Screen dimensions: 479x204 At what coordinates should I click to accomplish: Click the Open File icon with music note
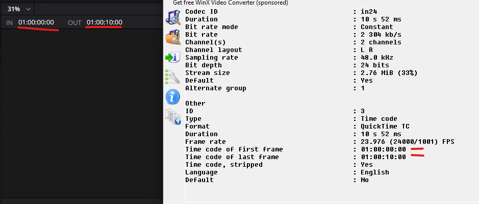click(173, 17)
